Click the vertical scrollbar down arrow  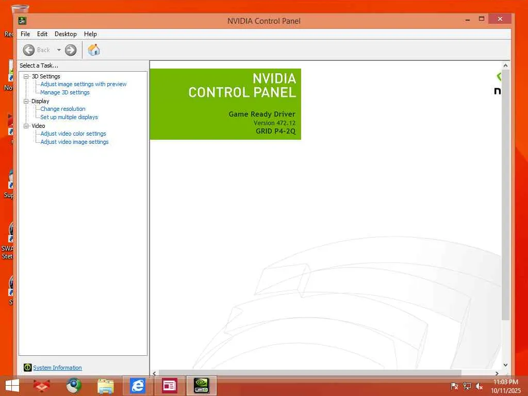[505, 365]
